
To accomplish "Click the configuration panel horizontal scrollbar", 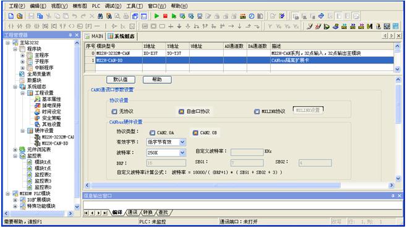I will pyautogui.click(x=215, y=185).
